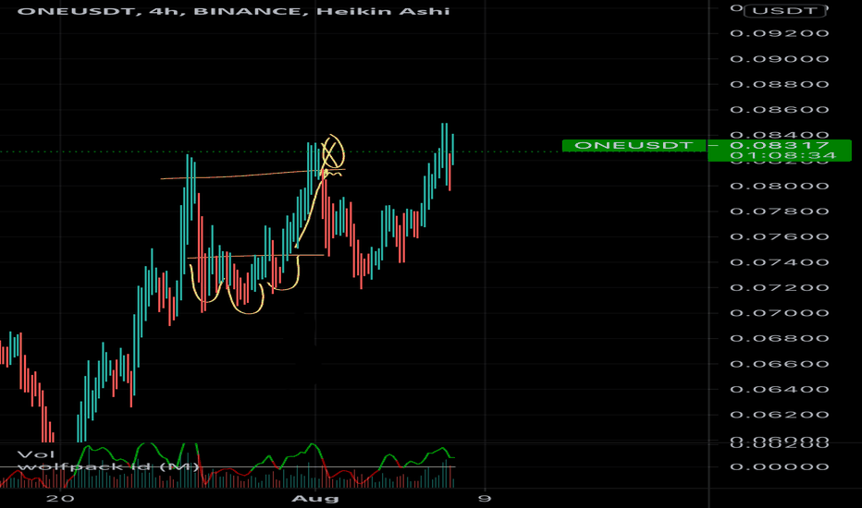Screen dimensions: 862x508
Task: Click the Aug date axis label
Action: pyautogui.click(x=315, y=499)
